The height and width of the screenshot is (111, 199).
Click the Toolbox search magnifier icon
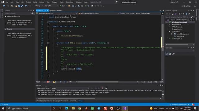pos(32,14)
